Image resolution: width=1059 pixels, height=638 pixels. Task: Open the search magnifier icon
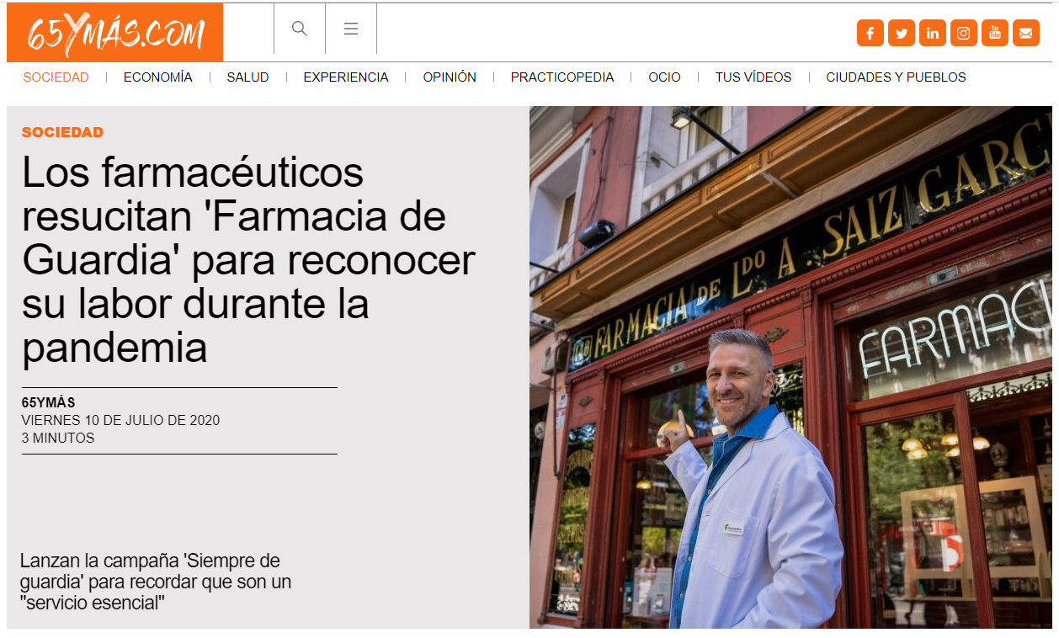click(300, 29)
